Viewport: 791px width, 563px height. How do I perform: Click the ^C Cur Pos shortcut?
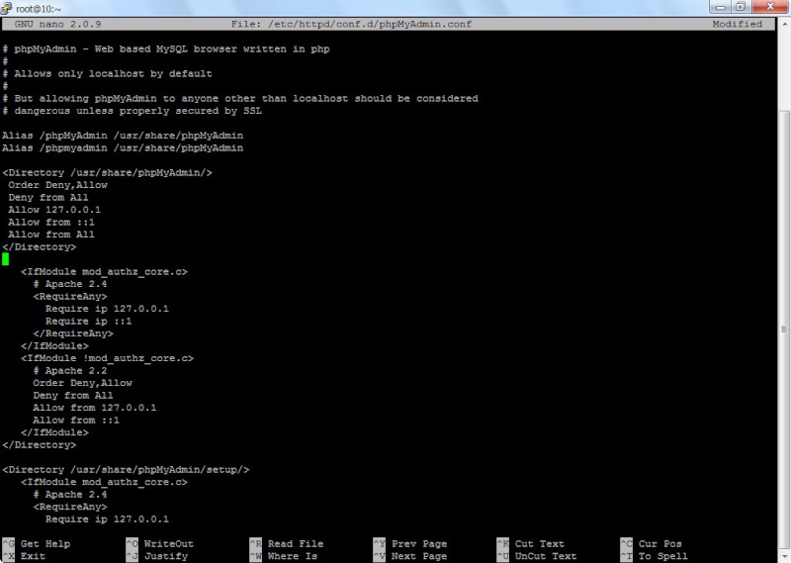tap(652, 544)
